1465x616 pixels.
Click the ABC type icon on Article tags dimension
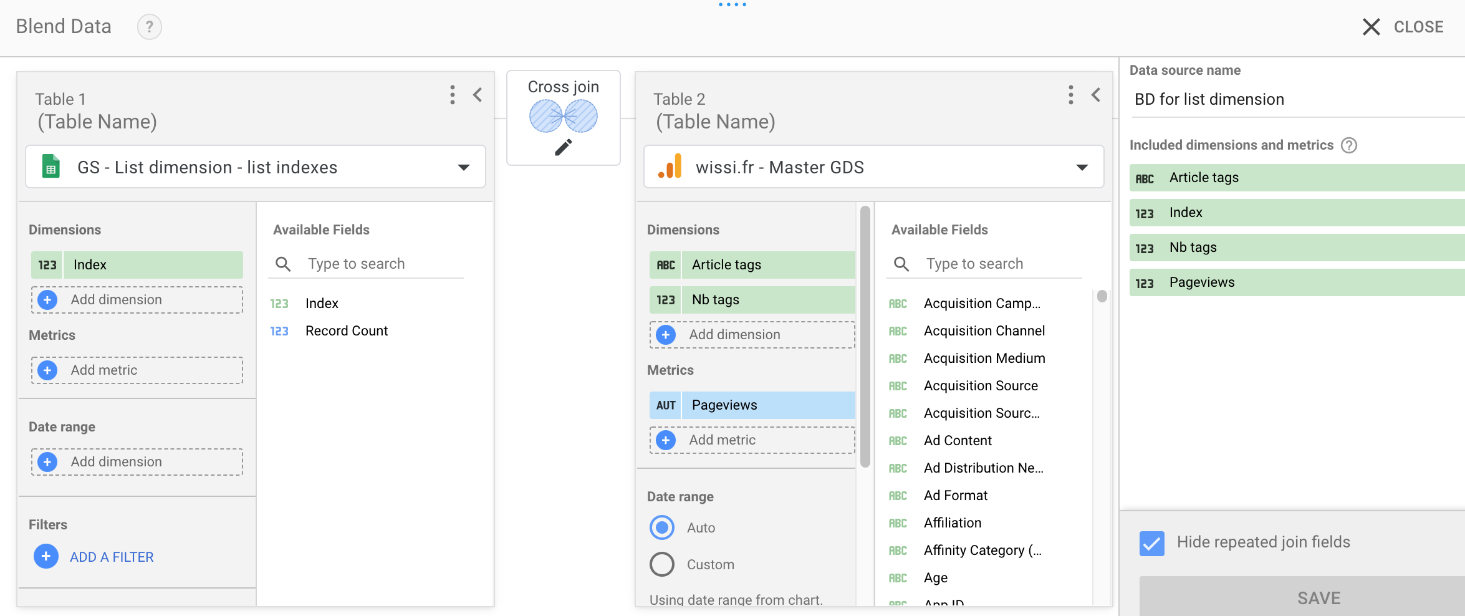pos(666,265)
